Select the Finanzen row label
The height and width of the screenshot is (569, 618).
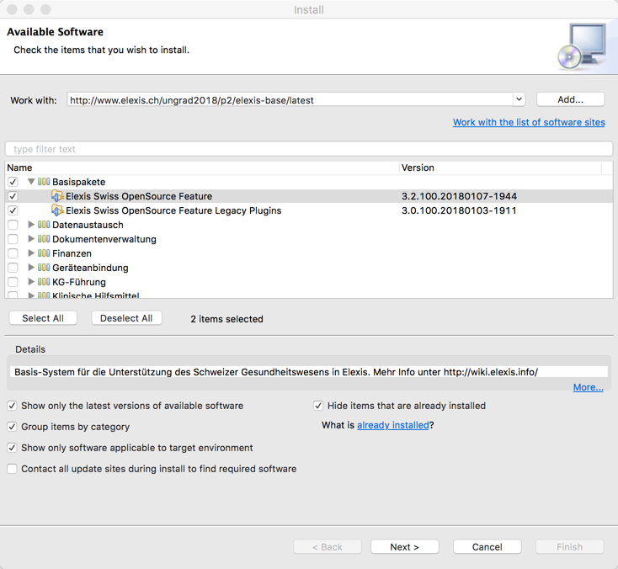(72, 253)
